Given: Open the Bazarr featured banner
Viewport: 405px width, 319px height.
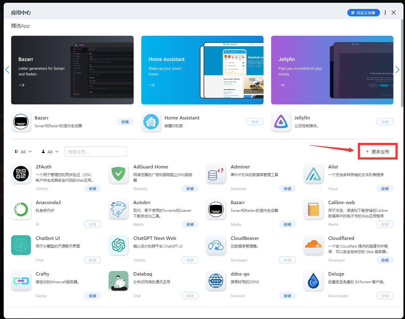Looking at the screenshot, I should (72, 70).
